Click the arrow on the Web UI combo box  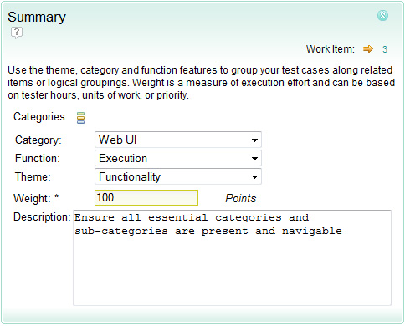(x=254, y=140)
